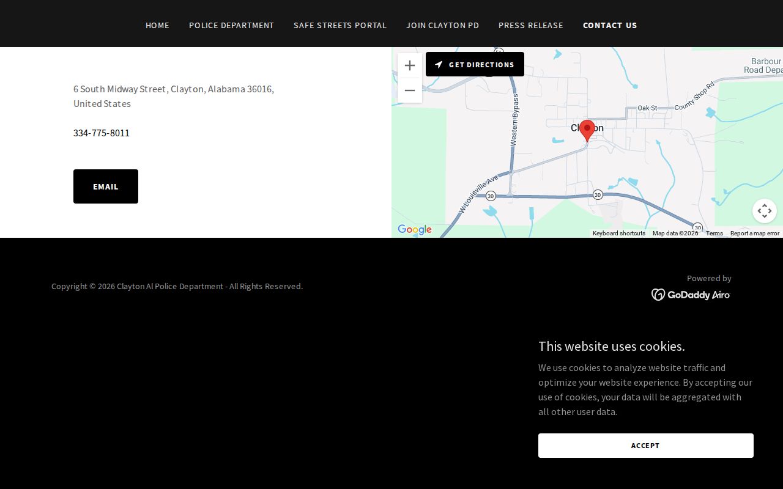783x489 pixels.
Task: Click the copyright notice text
Action: (177, 286)
